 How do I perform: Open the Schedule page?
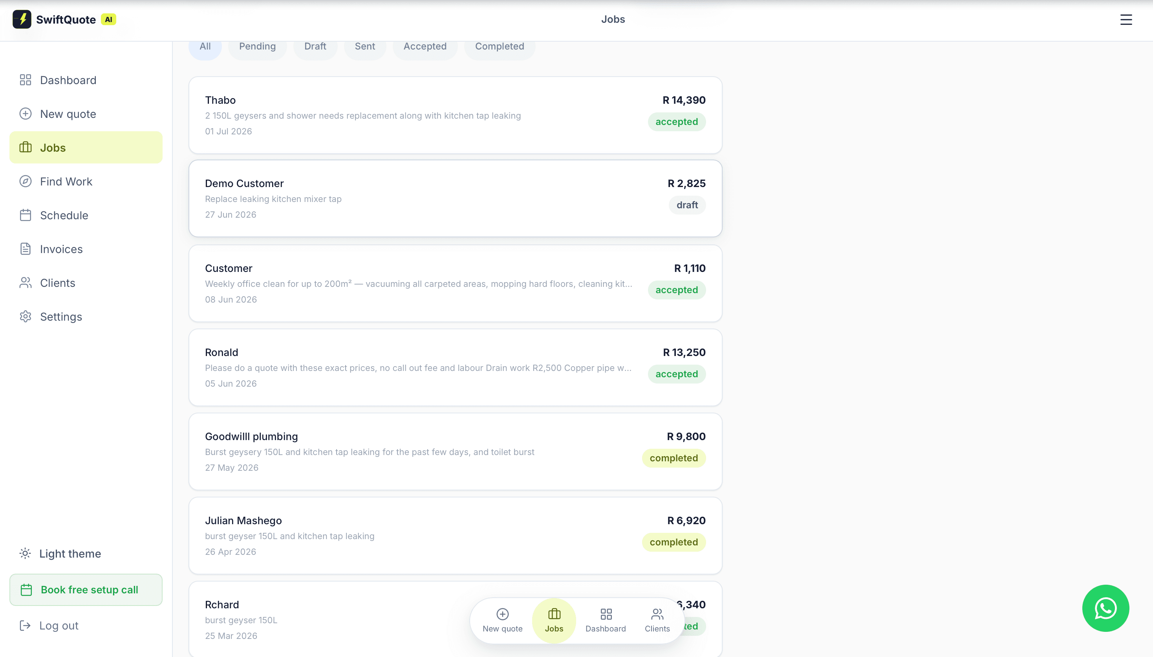[x=86, y=215]
